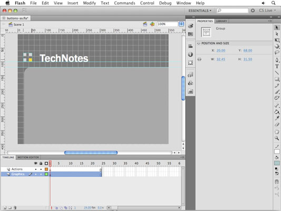This screenshot has height=211, width=281.
Task: Open the stage zoom percentage dropdown
Action: 181,24
